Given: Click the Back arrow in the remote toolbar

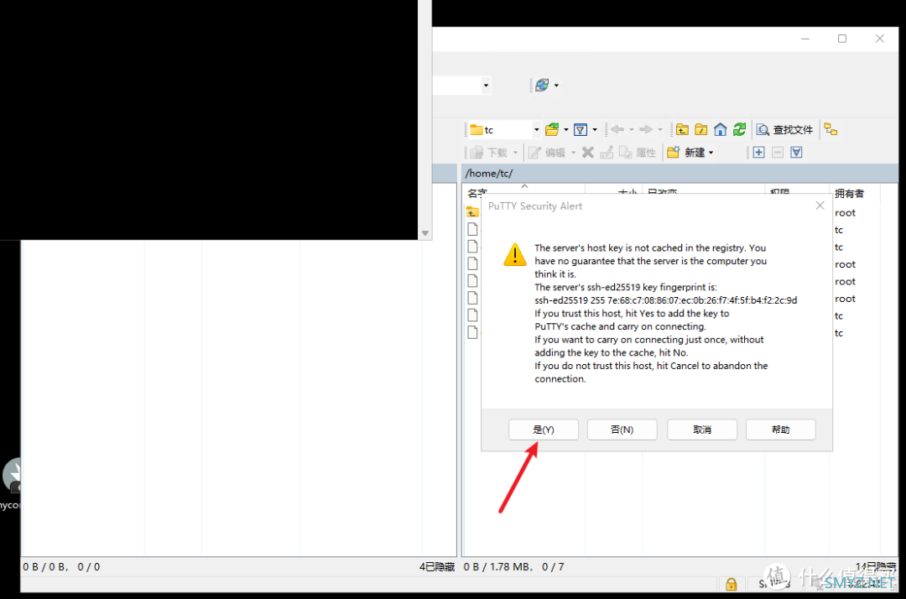Looking at the screenshot, I should pyautogui.click(x=617, y=129).
